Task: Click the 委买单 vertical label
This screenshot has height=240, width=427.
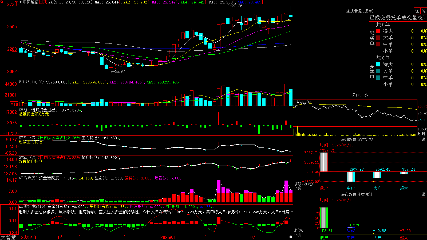Action: point(372,38)
